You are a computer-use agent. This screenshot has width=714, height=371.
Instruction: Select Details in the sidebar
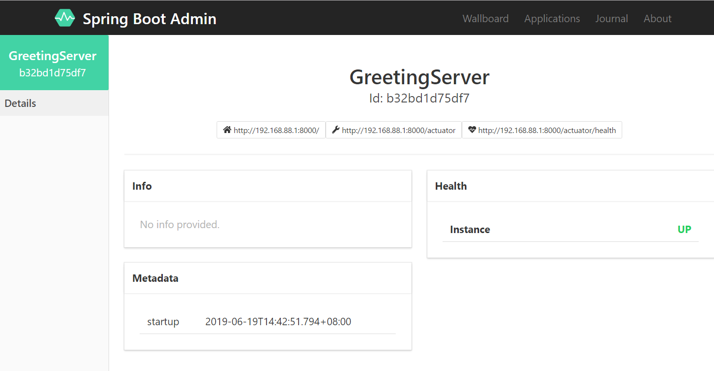(x=54, y=103)
